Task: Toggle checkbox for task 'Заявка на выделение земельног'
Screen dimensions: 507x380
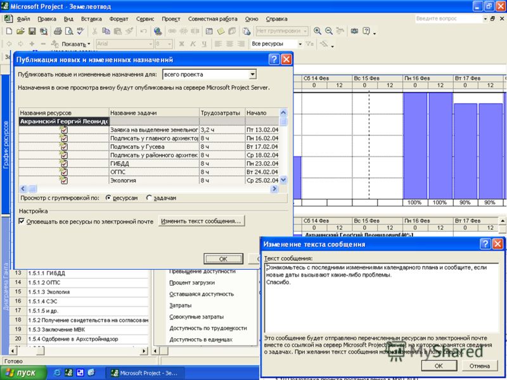Action: [64, 130]
